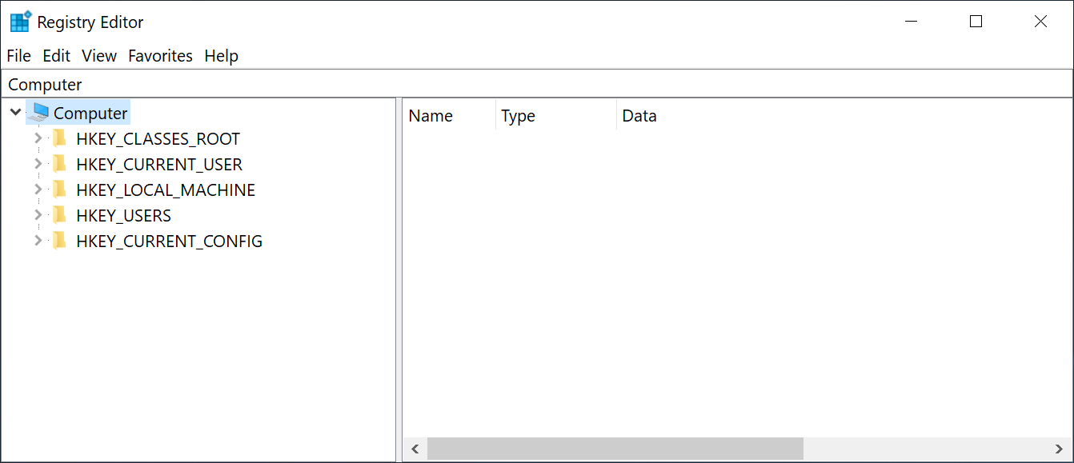Viewport: 1074px width, 463px height.
Task: Expand the HKEY_CLASSES_ROOT key
Action: 38,138
